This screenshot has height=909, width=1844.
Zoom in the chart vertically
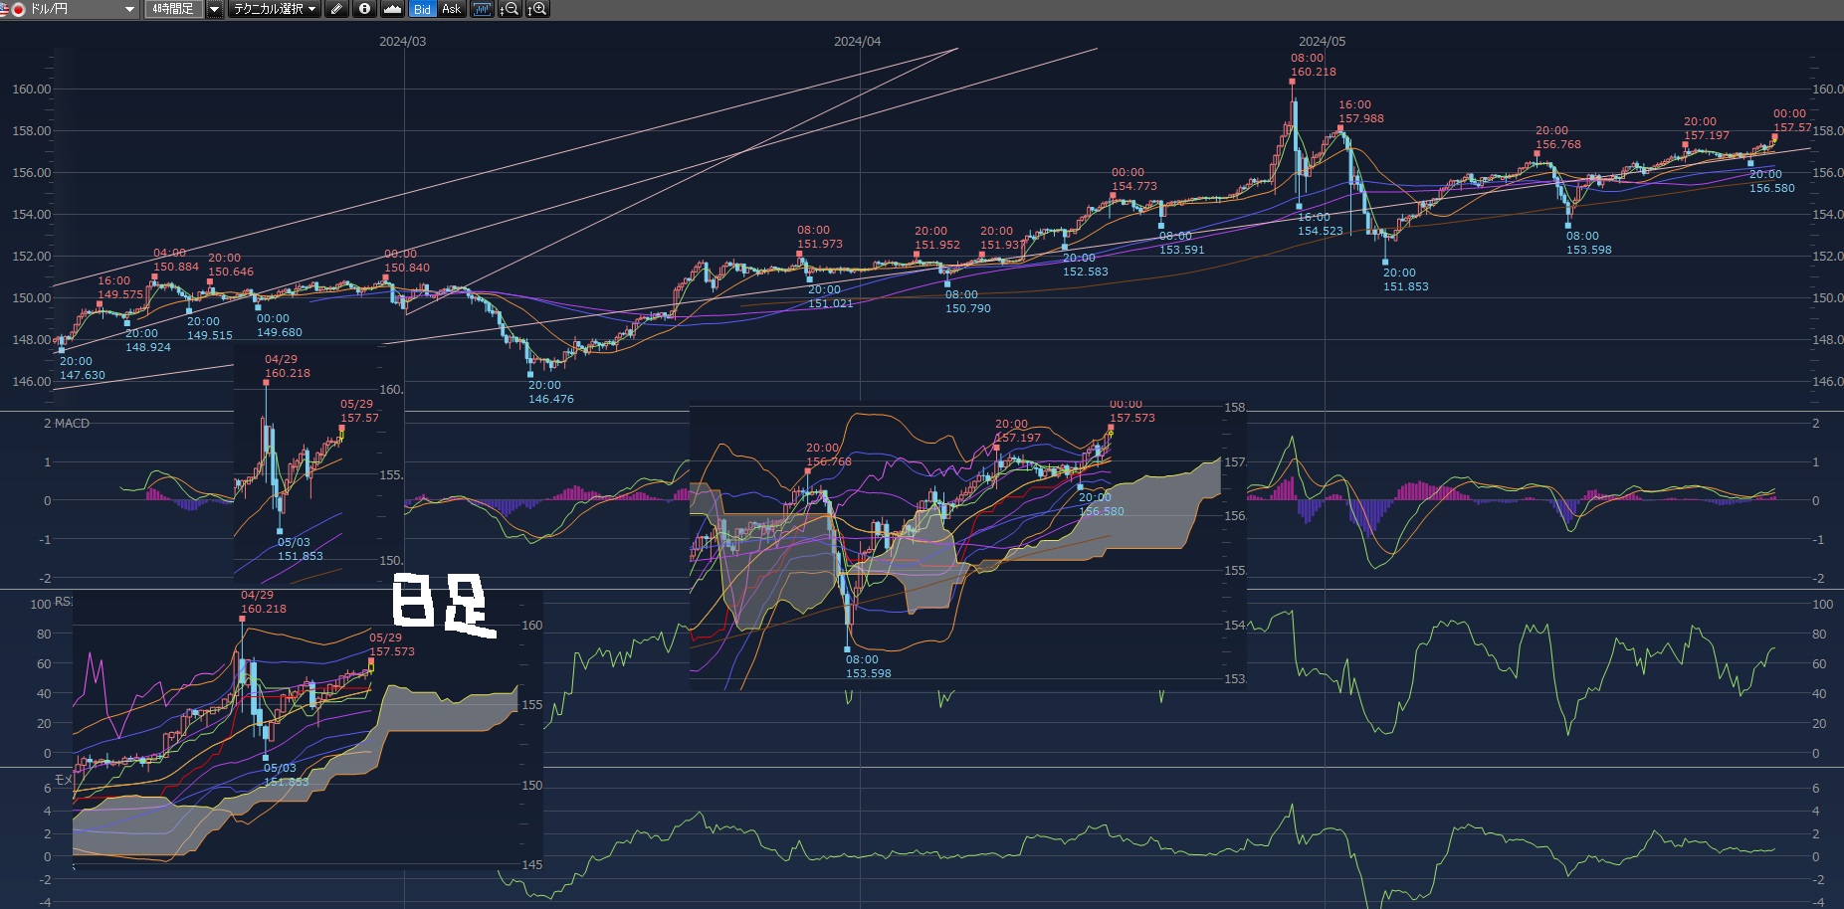point(537,9)
